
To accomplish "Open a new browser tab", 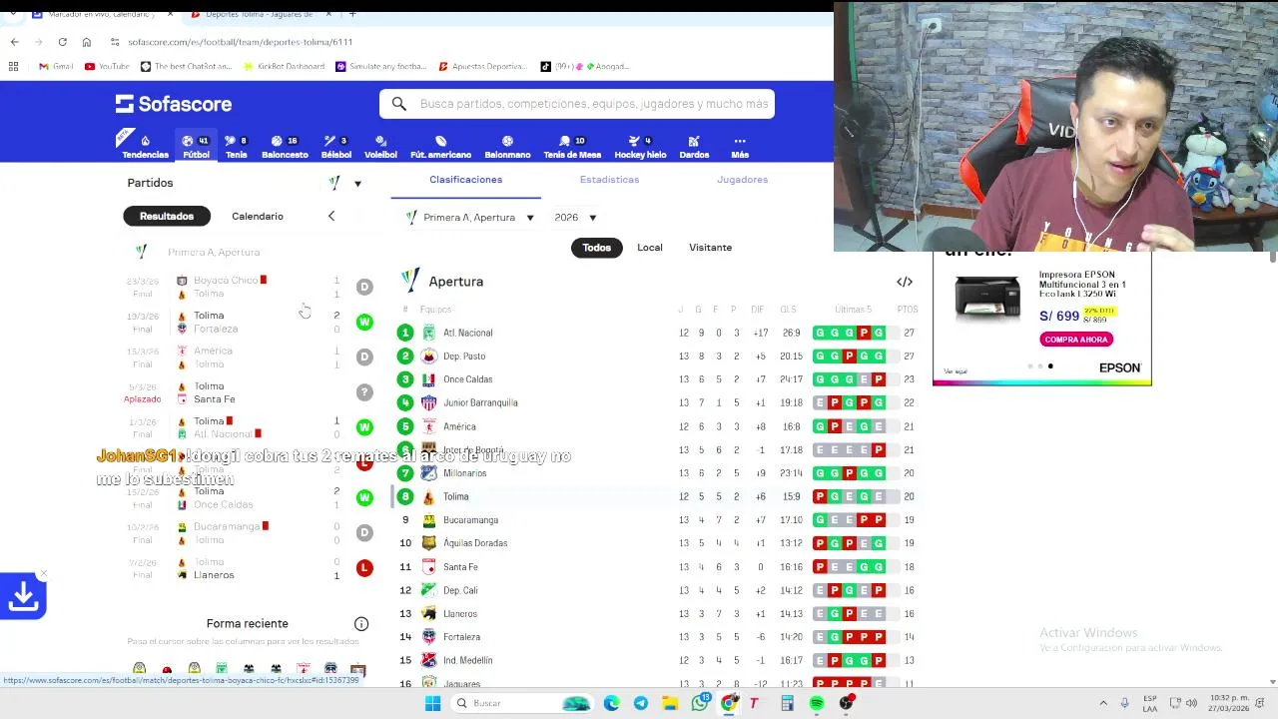I will [352, 14].
